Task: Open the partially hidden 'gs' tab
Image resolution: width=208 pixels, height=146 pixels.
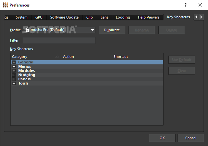Action: 8,17
